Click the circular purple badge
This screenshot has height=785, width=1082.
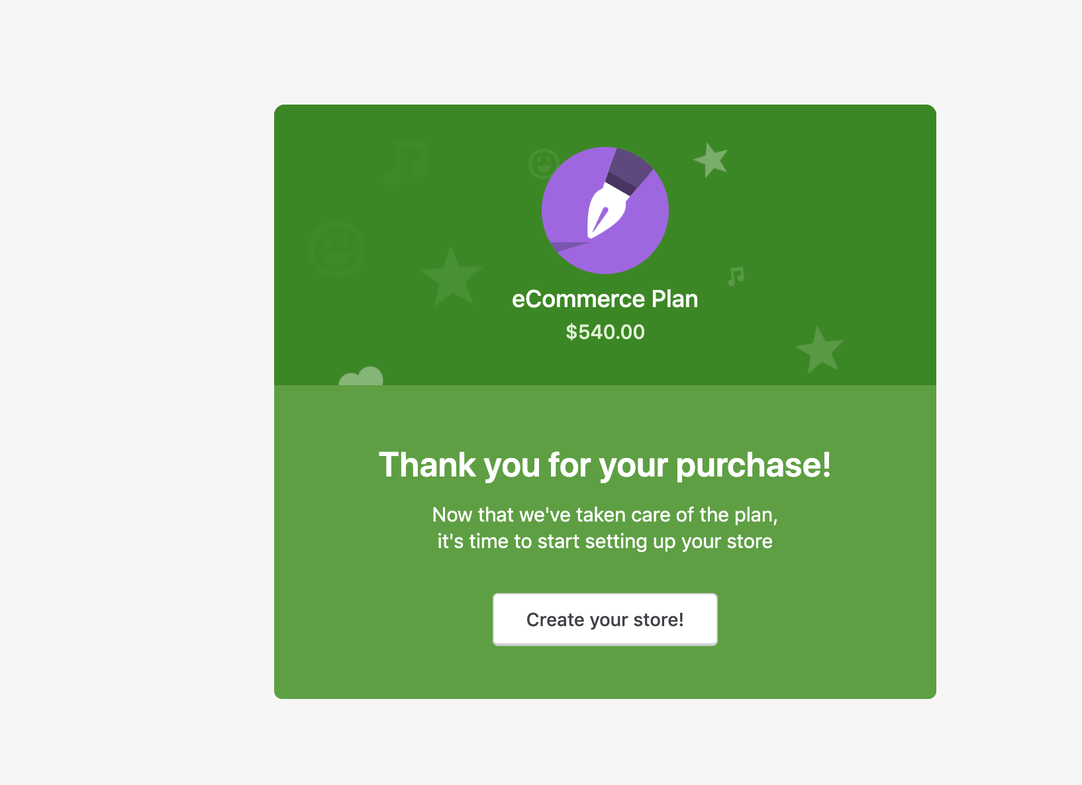(x=605, y=210)
